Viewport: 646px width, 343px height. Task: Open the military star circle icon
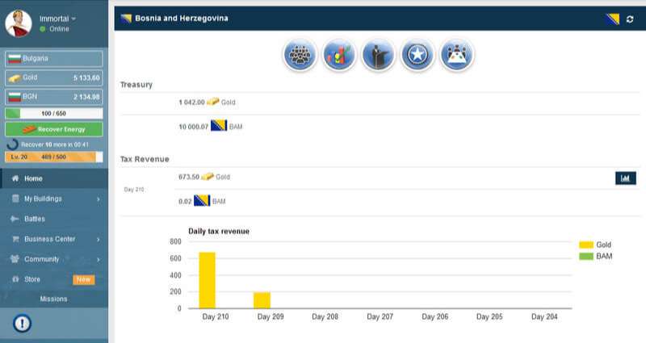pyautogui.click(x=417, y=54)
